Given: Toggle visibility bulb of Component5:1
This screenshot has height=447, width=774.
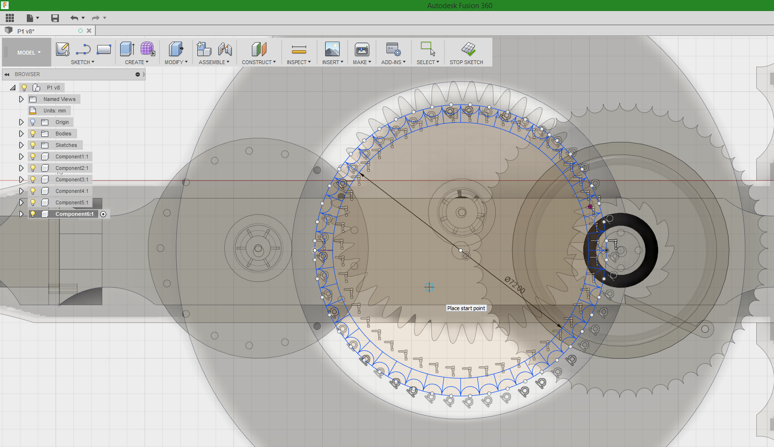Looking at the screenshot, I should pos(33,202).
